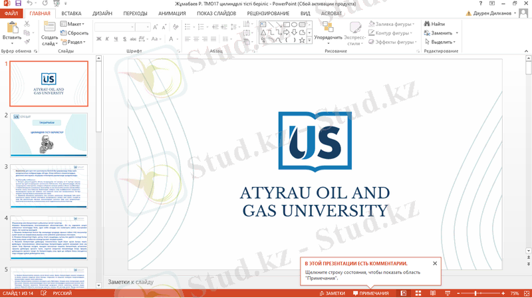The height and width of the screenshot is (298, 532).
Task: Open the Выделить select dropdown
Action: click(x=440, y=42)
